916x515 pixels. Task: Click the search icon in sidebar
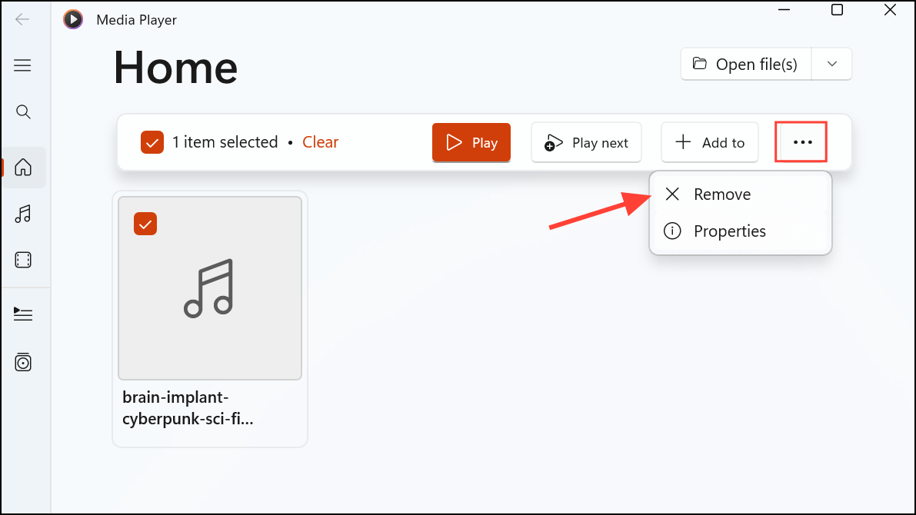[x=23, y=112]
